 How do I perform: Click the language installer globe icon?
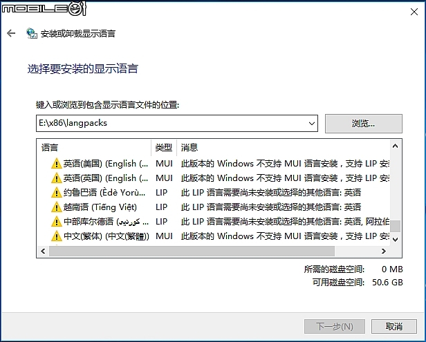point(32,33)
